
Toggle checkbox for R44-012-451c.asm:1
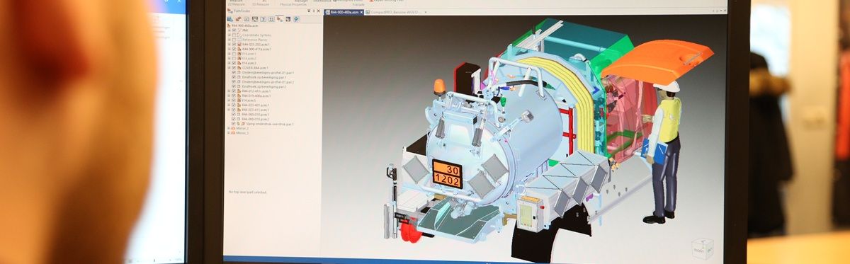234,91
